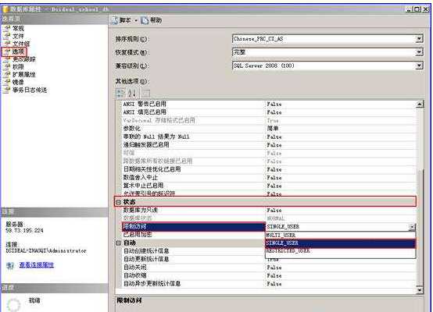
Task: Click the scroll down arrow of property grid
Action: (x=420, y=289)
